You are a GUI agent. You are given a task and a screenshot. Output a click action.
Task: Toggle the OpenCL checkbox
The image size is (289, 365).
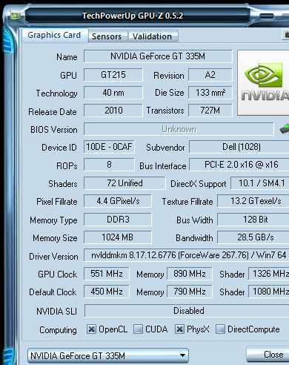pos(91,329)
